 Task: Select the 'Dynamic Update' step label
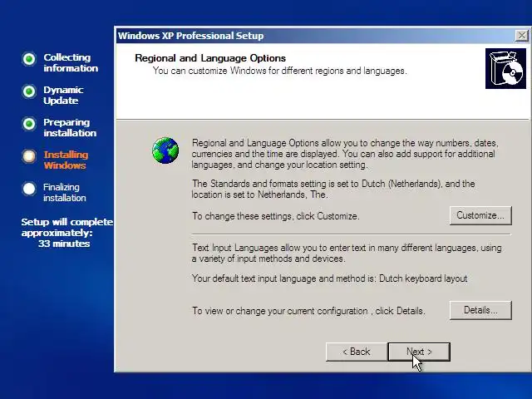coord(63,95)
